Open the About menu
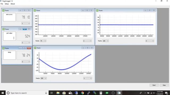Image resolution: width=170 pixels, height=95 pixels. pos(13,4)
